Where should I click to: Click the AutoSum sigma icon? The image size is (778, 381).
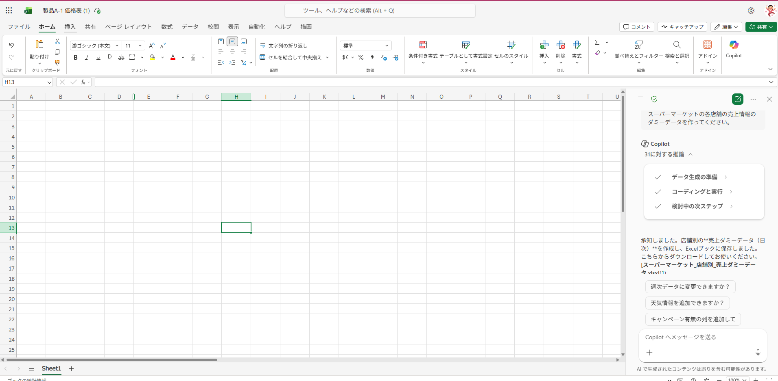click(597, 42)
